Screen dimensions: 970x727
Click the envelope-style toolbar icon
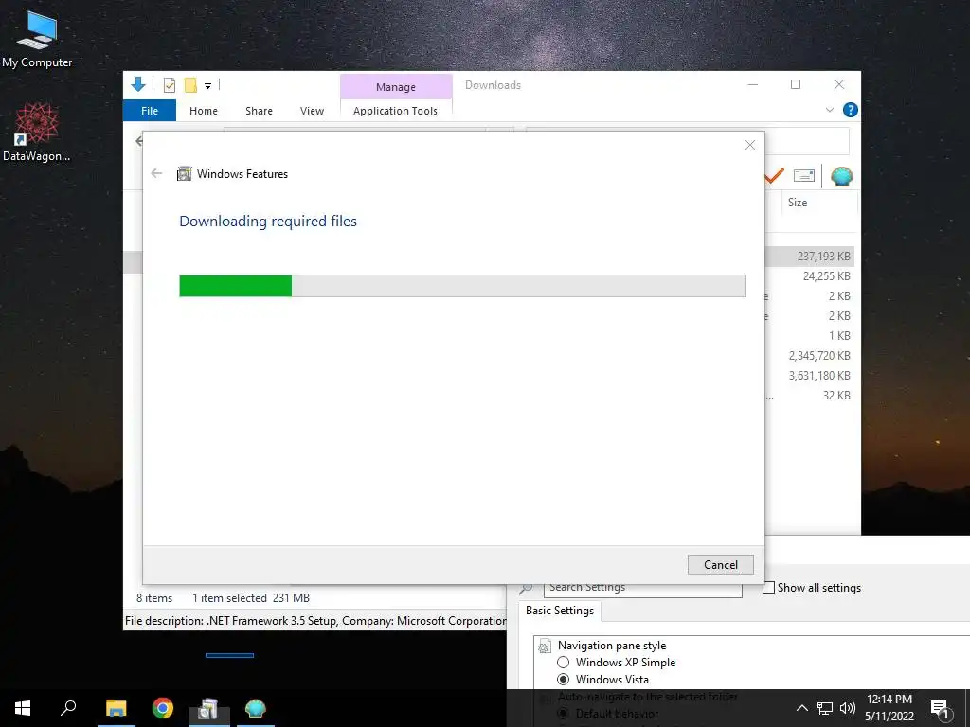pyautogui.click(x=803, y=176)
